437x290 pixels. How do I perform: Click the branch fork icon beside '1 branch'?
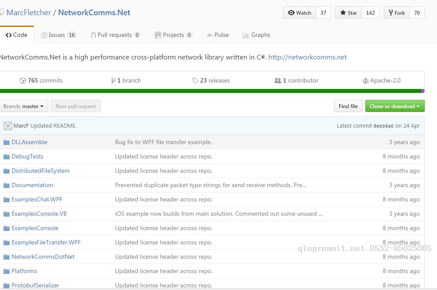point(113,81)
